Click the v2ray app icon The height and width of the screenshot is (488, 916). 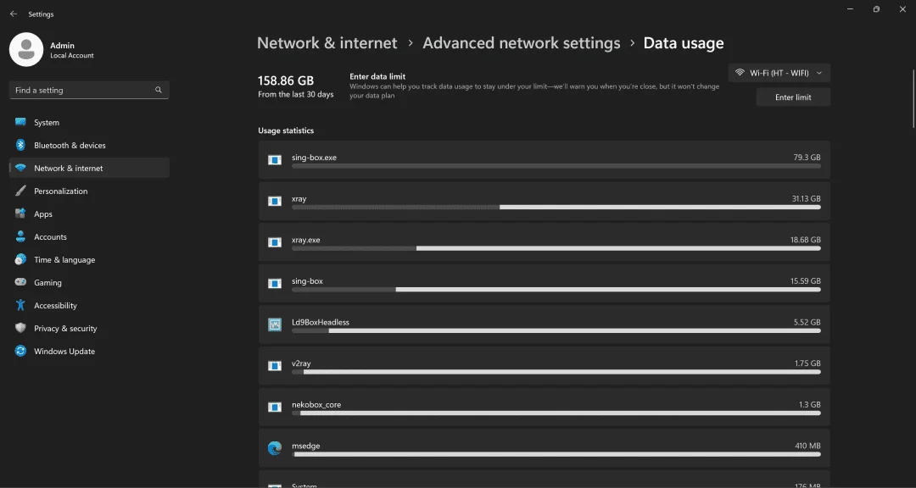(x=275, y=365)
